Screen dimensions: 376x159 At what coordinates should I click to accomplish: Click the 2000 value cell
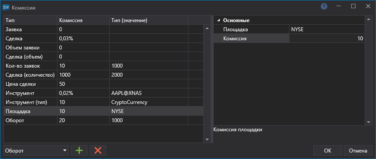point(149,75)
